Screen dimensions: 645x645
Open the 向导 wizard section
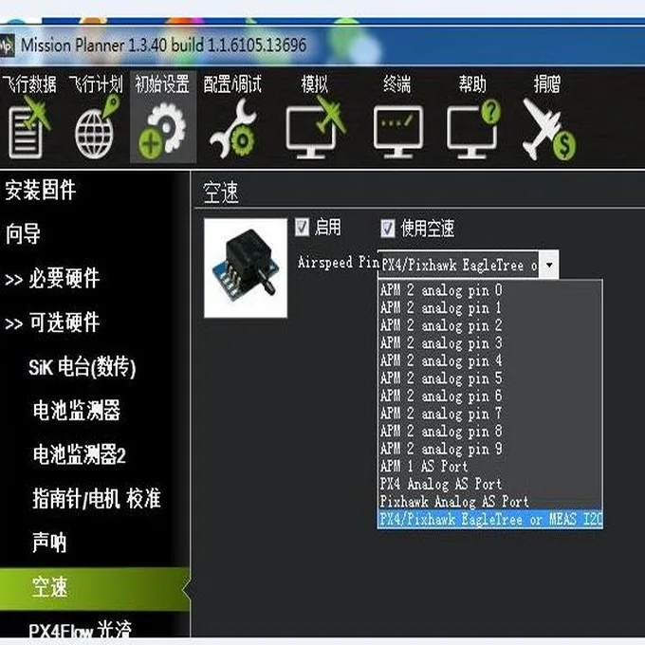point(23,234)
